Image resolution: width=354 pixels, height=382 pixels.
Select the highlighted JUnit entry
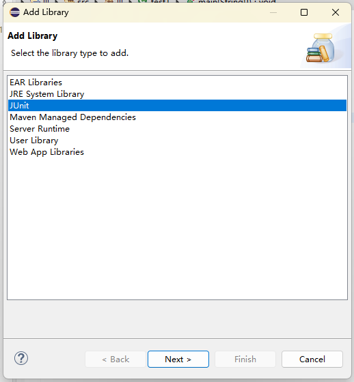click(x=177, y=106)
